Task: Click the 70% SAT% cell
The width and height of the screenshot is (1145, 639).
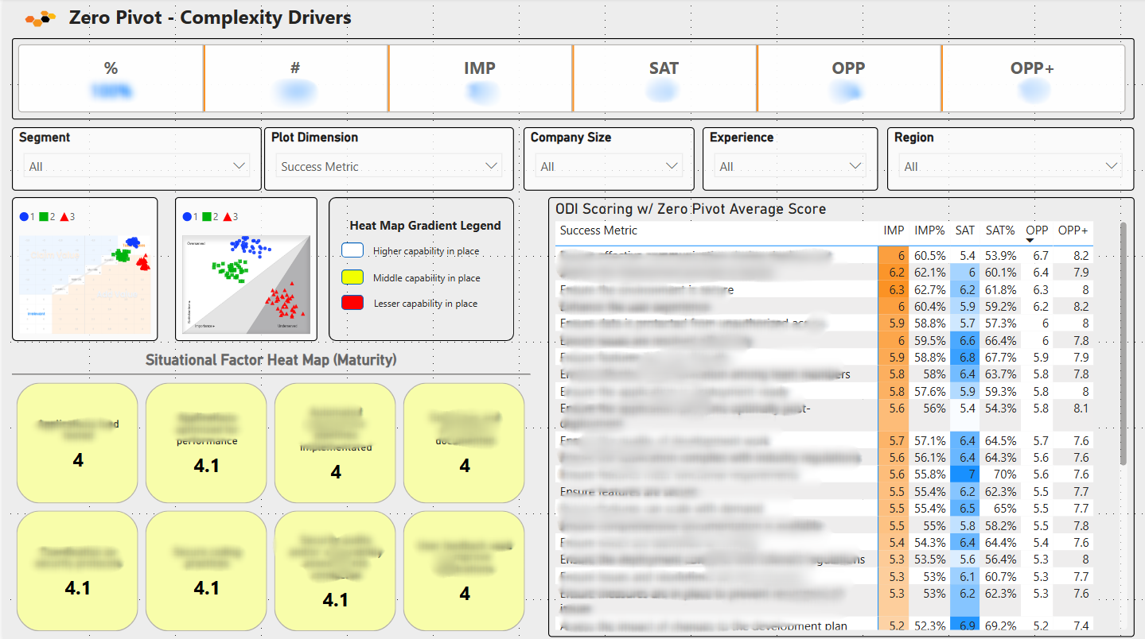Action: click(1001, 474)
